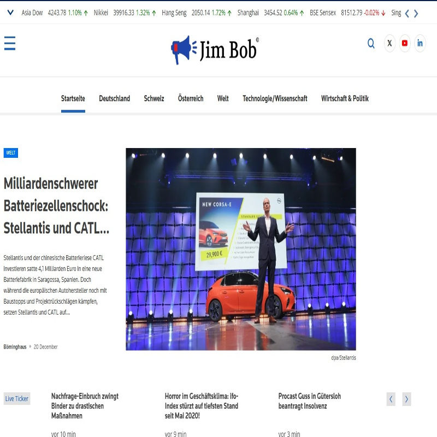The height and width of the screenshot is (437, 437).
Task: Click the Hang Seng ticker entry
Action: (x=197, y=13)
